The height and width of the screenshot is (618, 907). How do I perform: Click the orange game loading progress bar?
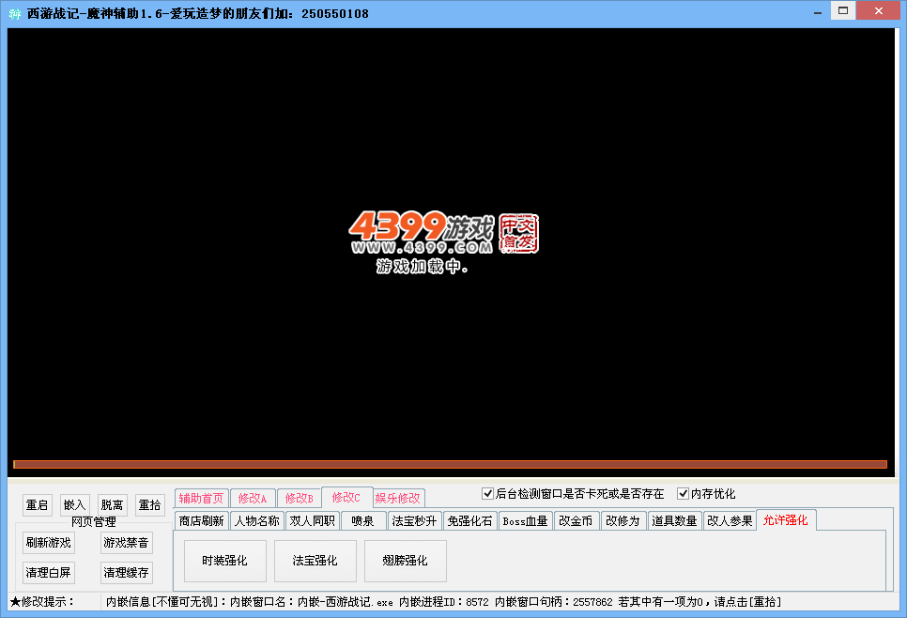pyautogui.click(x=450, y=464)
